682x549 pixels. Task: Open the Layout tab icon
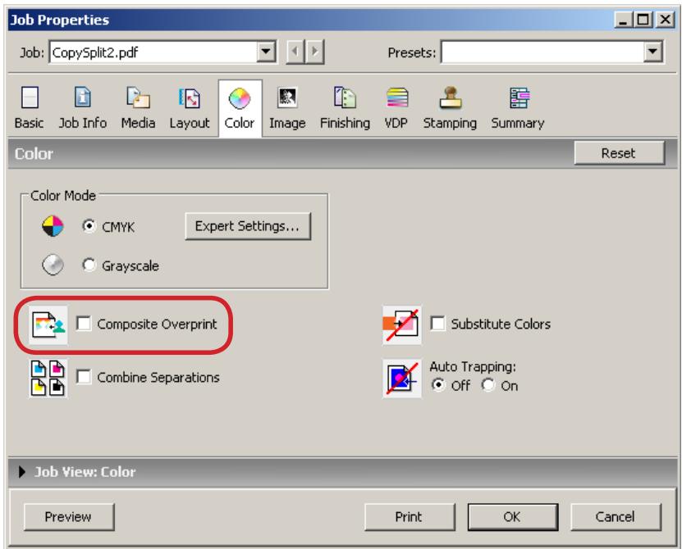click(190, 98)
